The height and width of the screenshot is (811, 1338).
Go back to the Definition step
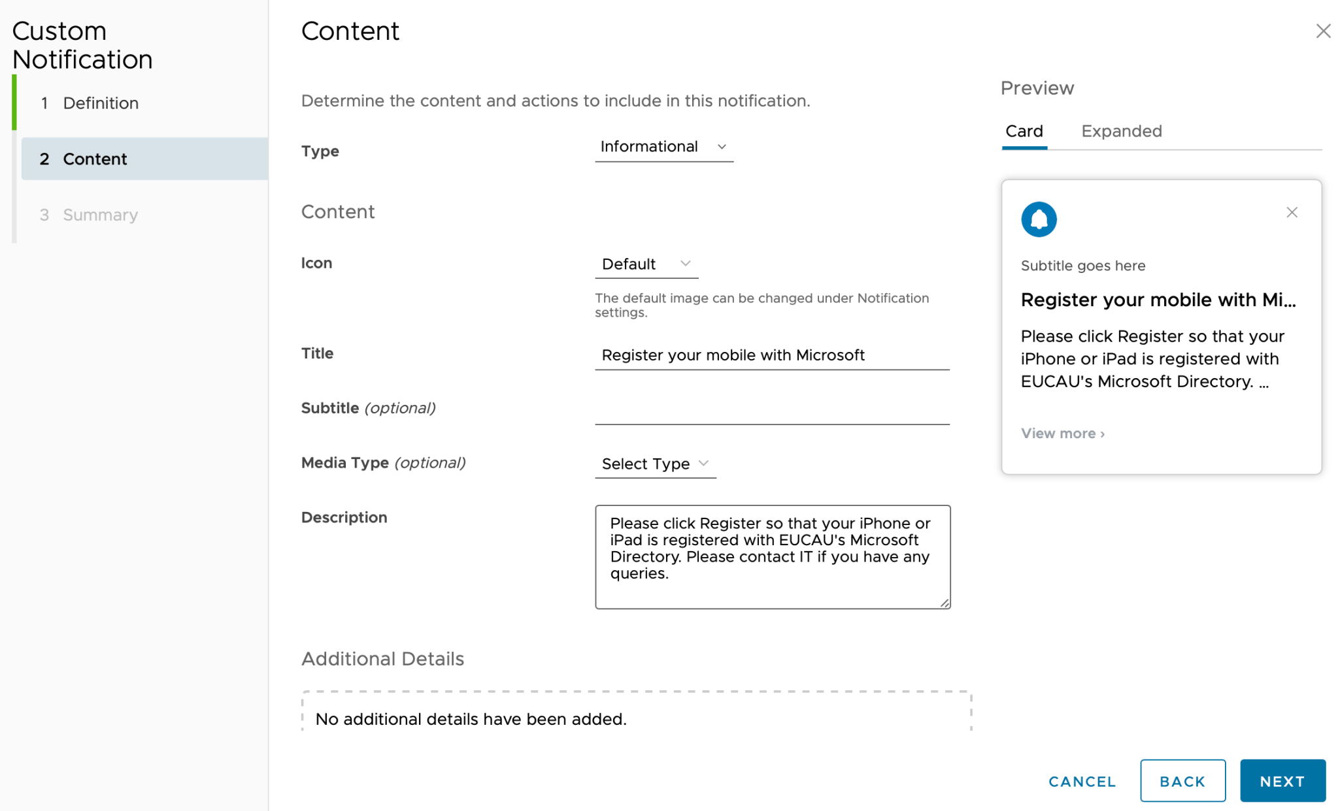tap(100, 103)
